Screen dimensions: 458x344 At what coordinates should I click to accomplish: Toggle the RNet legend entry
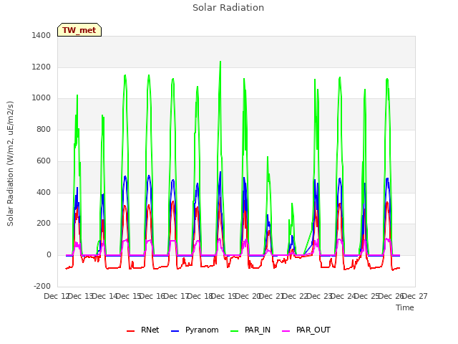tap(143, 330)
